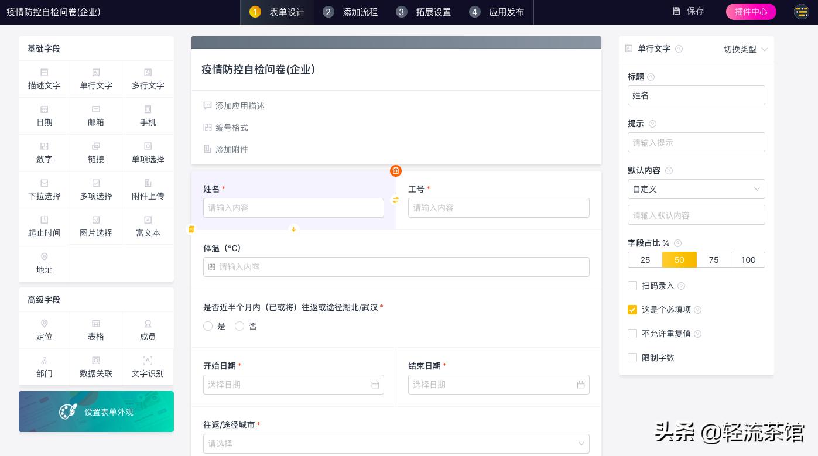Switch to the 应用发布 step tab
Viewport: 818px width, 456px height.
(498, 12)
